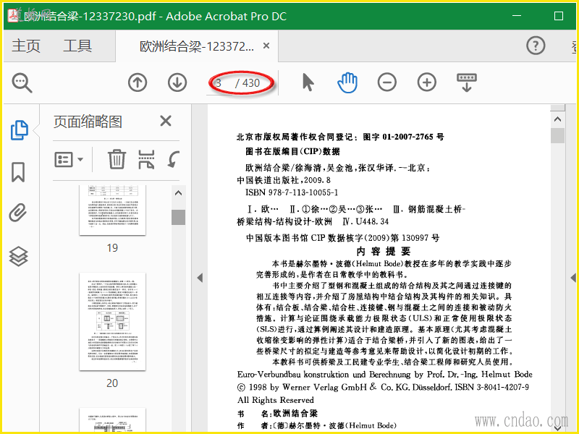Viewport: 579px width, 434px height.
Task: Click the 内容提要 heading in document
Action: (384, 252)
